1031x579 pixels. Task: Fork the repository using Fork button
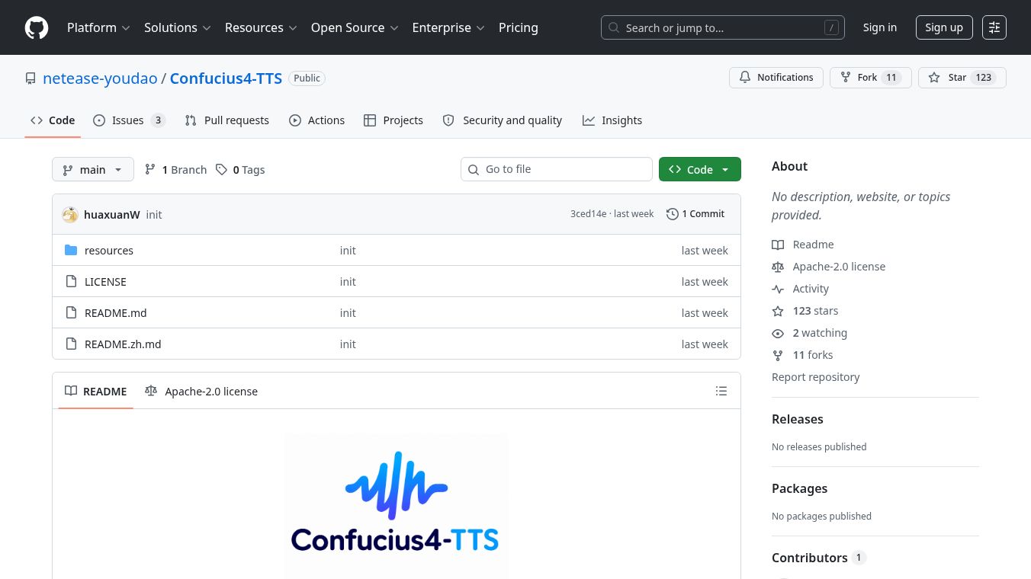coord(870,78)
